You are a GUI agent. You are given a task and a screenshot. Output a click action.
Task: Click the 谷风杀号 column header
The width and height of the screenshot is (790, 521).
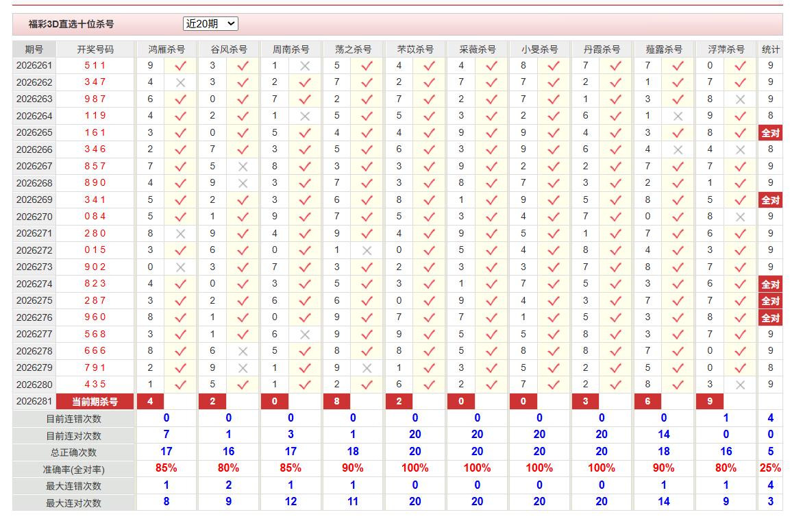pos(229,49)
